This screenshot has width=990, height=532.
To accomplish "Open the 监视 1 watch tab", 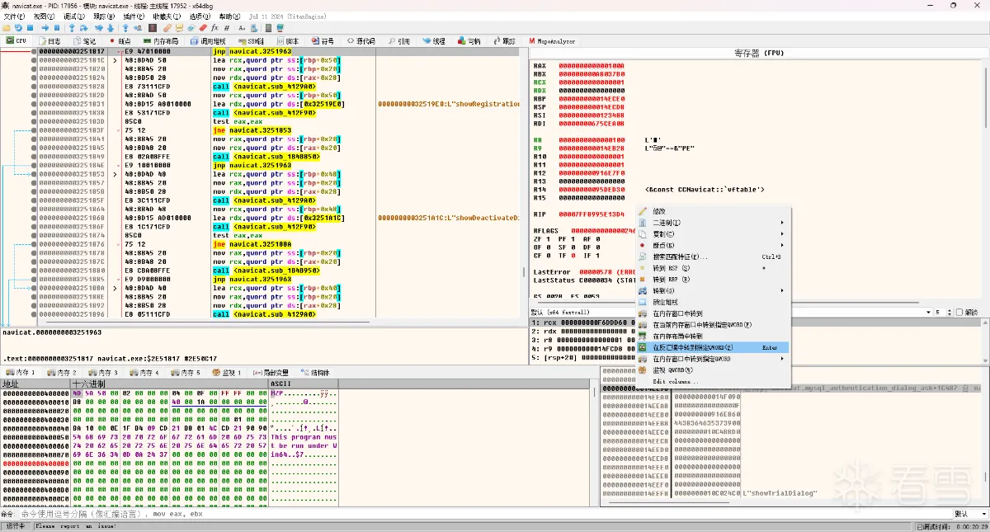I will tap(229, 373).
